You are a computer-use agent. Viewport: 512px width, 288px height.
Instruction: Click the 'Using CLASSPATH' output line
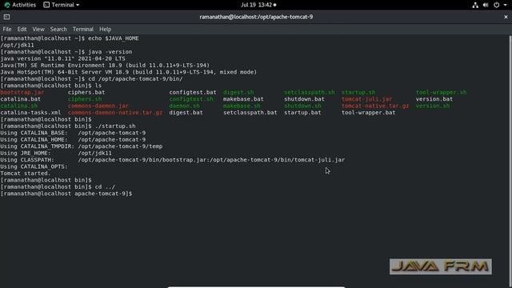173,160
